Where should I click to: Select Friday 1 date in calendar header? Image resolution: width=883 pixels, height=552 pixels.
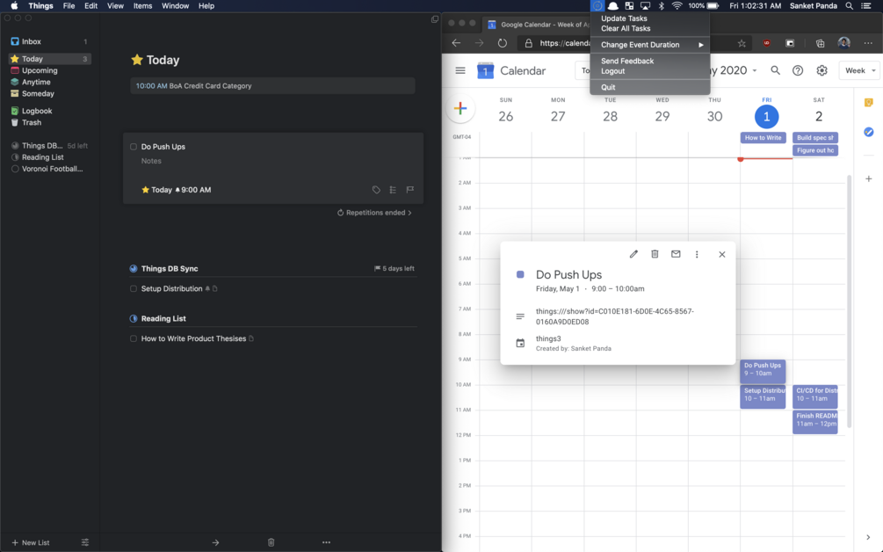point(766,117)
